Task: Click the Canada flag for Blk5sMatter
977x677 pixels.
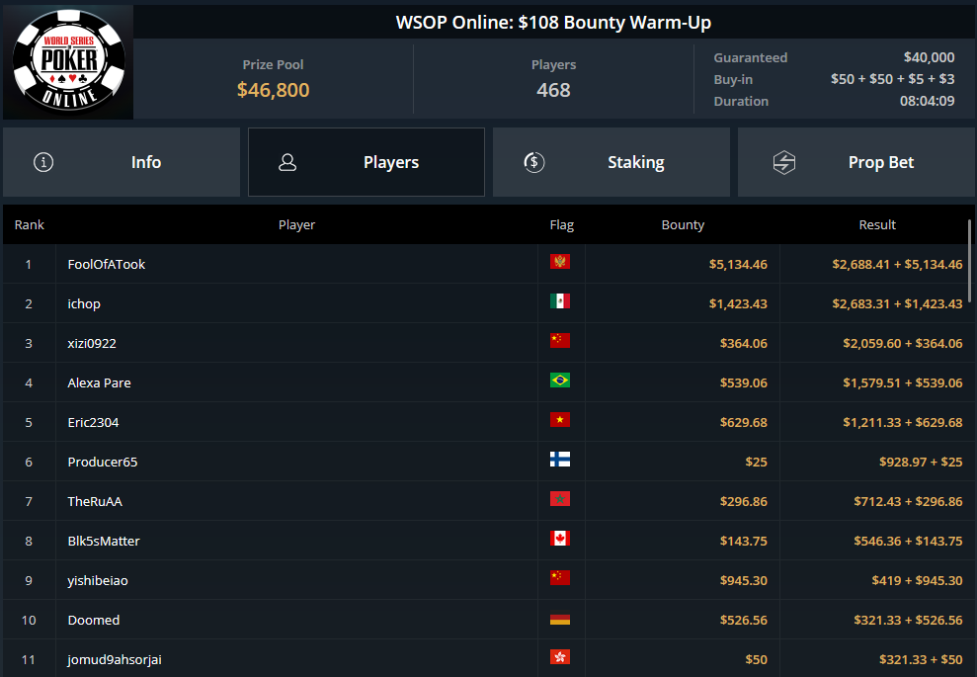Action: [559, 539]
